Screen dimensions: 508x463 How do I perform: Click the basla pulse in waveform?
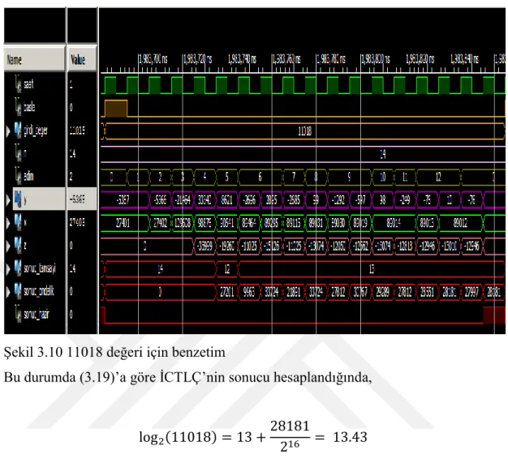[x=116, y=109]
